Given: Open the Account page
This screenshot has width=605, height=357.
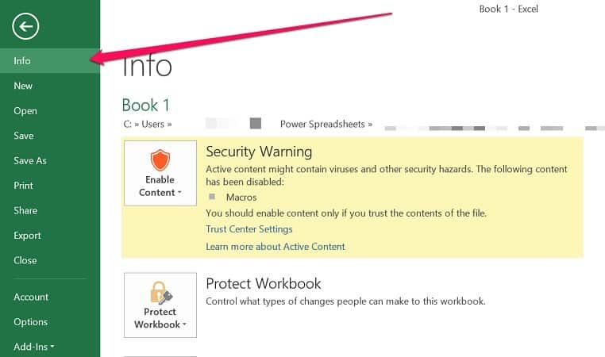Looking at the screenshot, I should (31, 297).
